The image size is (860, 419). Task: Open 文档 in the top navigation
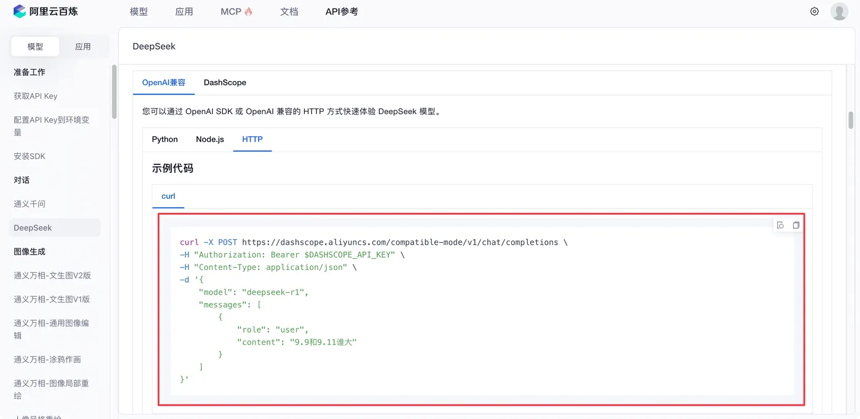pyautogui.click(x=289, y=12)
